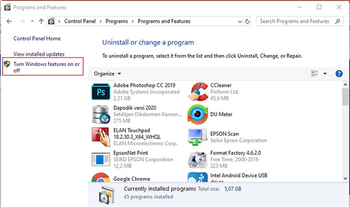Select the EPSON Scan name text
This screenshot has width=350, height=208.
pyautogui.click(x=225, y=134)
